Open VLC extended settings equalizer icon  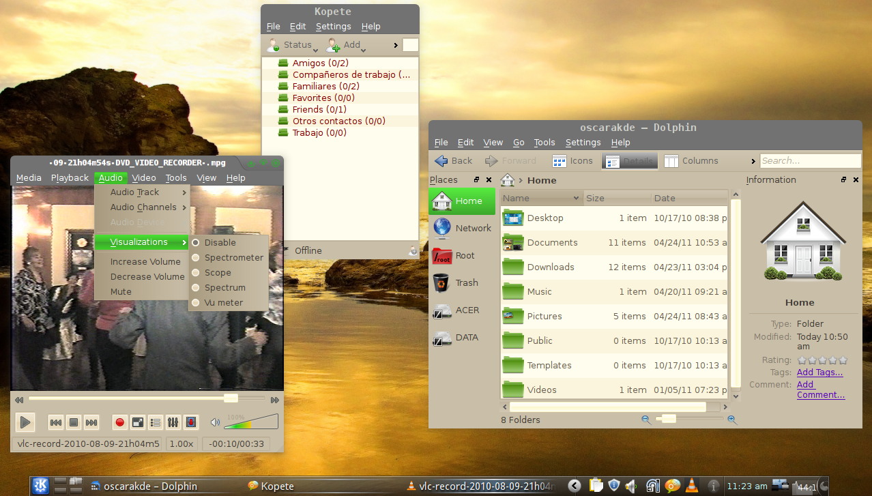pos(173,423)
